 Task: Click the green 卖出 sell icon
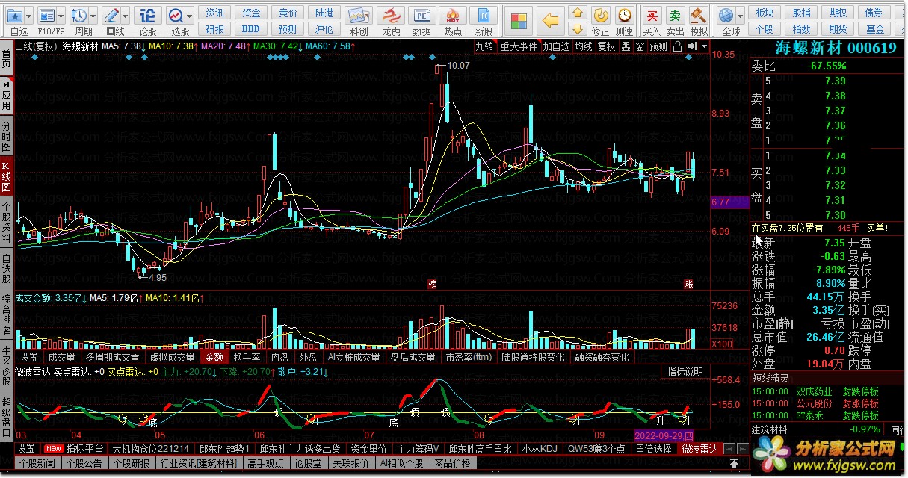click(675, 15)
